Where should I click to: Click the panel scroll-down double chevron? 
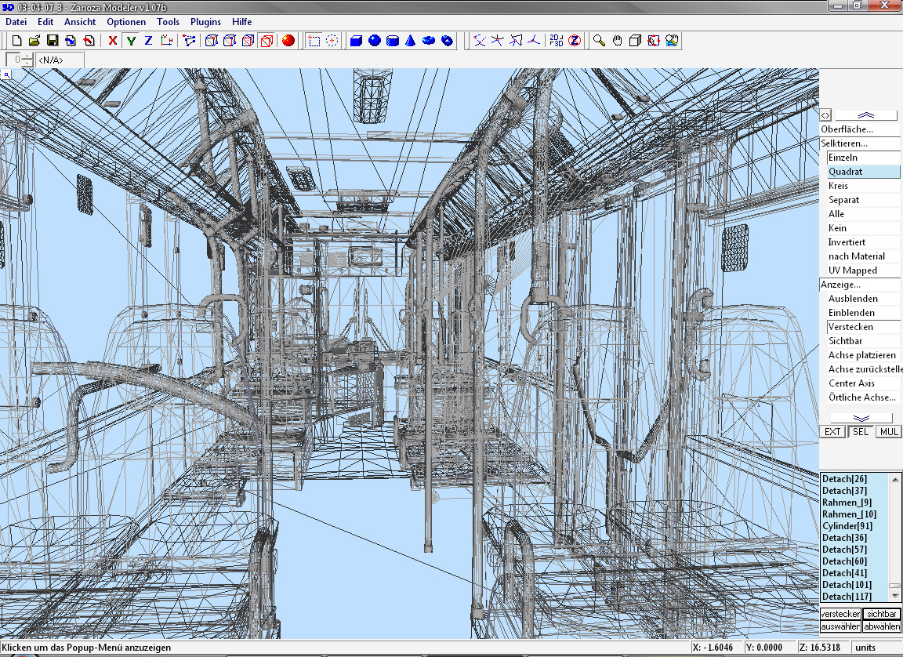tap(861, 418)
